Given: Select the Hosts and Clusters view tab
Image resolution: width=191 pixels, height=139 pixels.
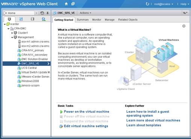Looking at the screenshot, I should [9, 19].
